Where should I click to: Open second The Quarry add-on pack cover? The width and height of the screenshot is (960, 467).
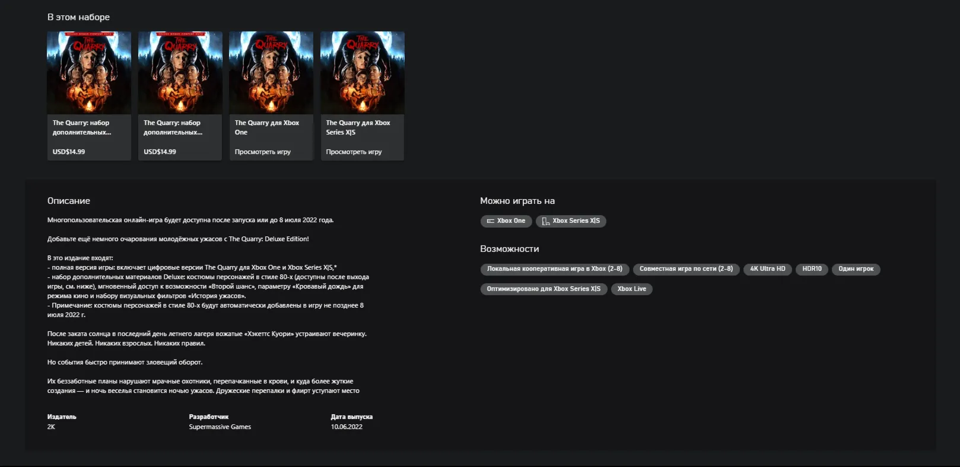coord(180,72)
